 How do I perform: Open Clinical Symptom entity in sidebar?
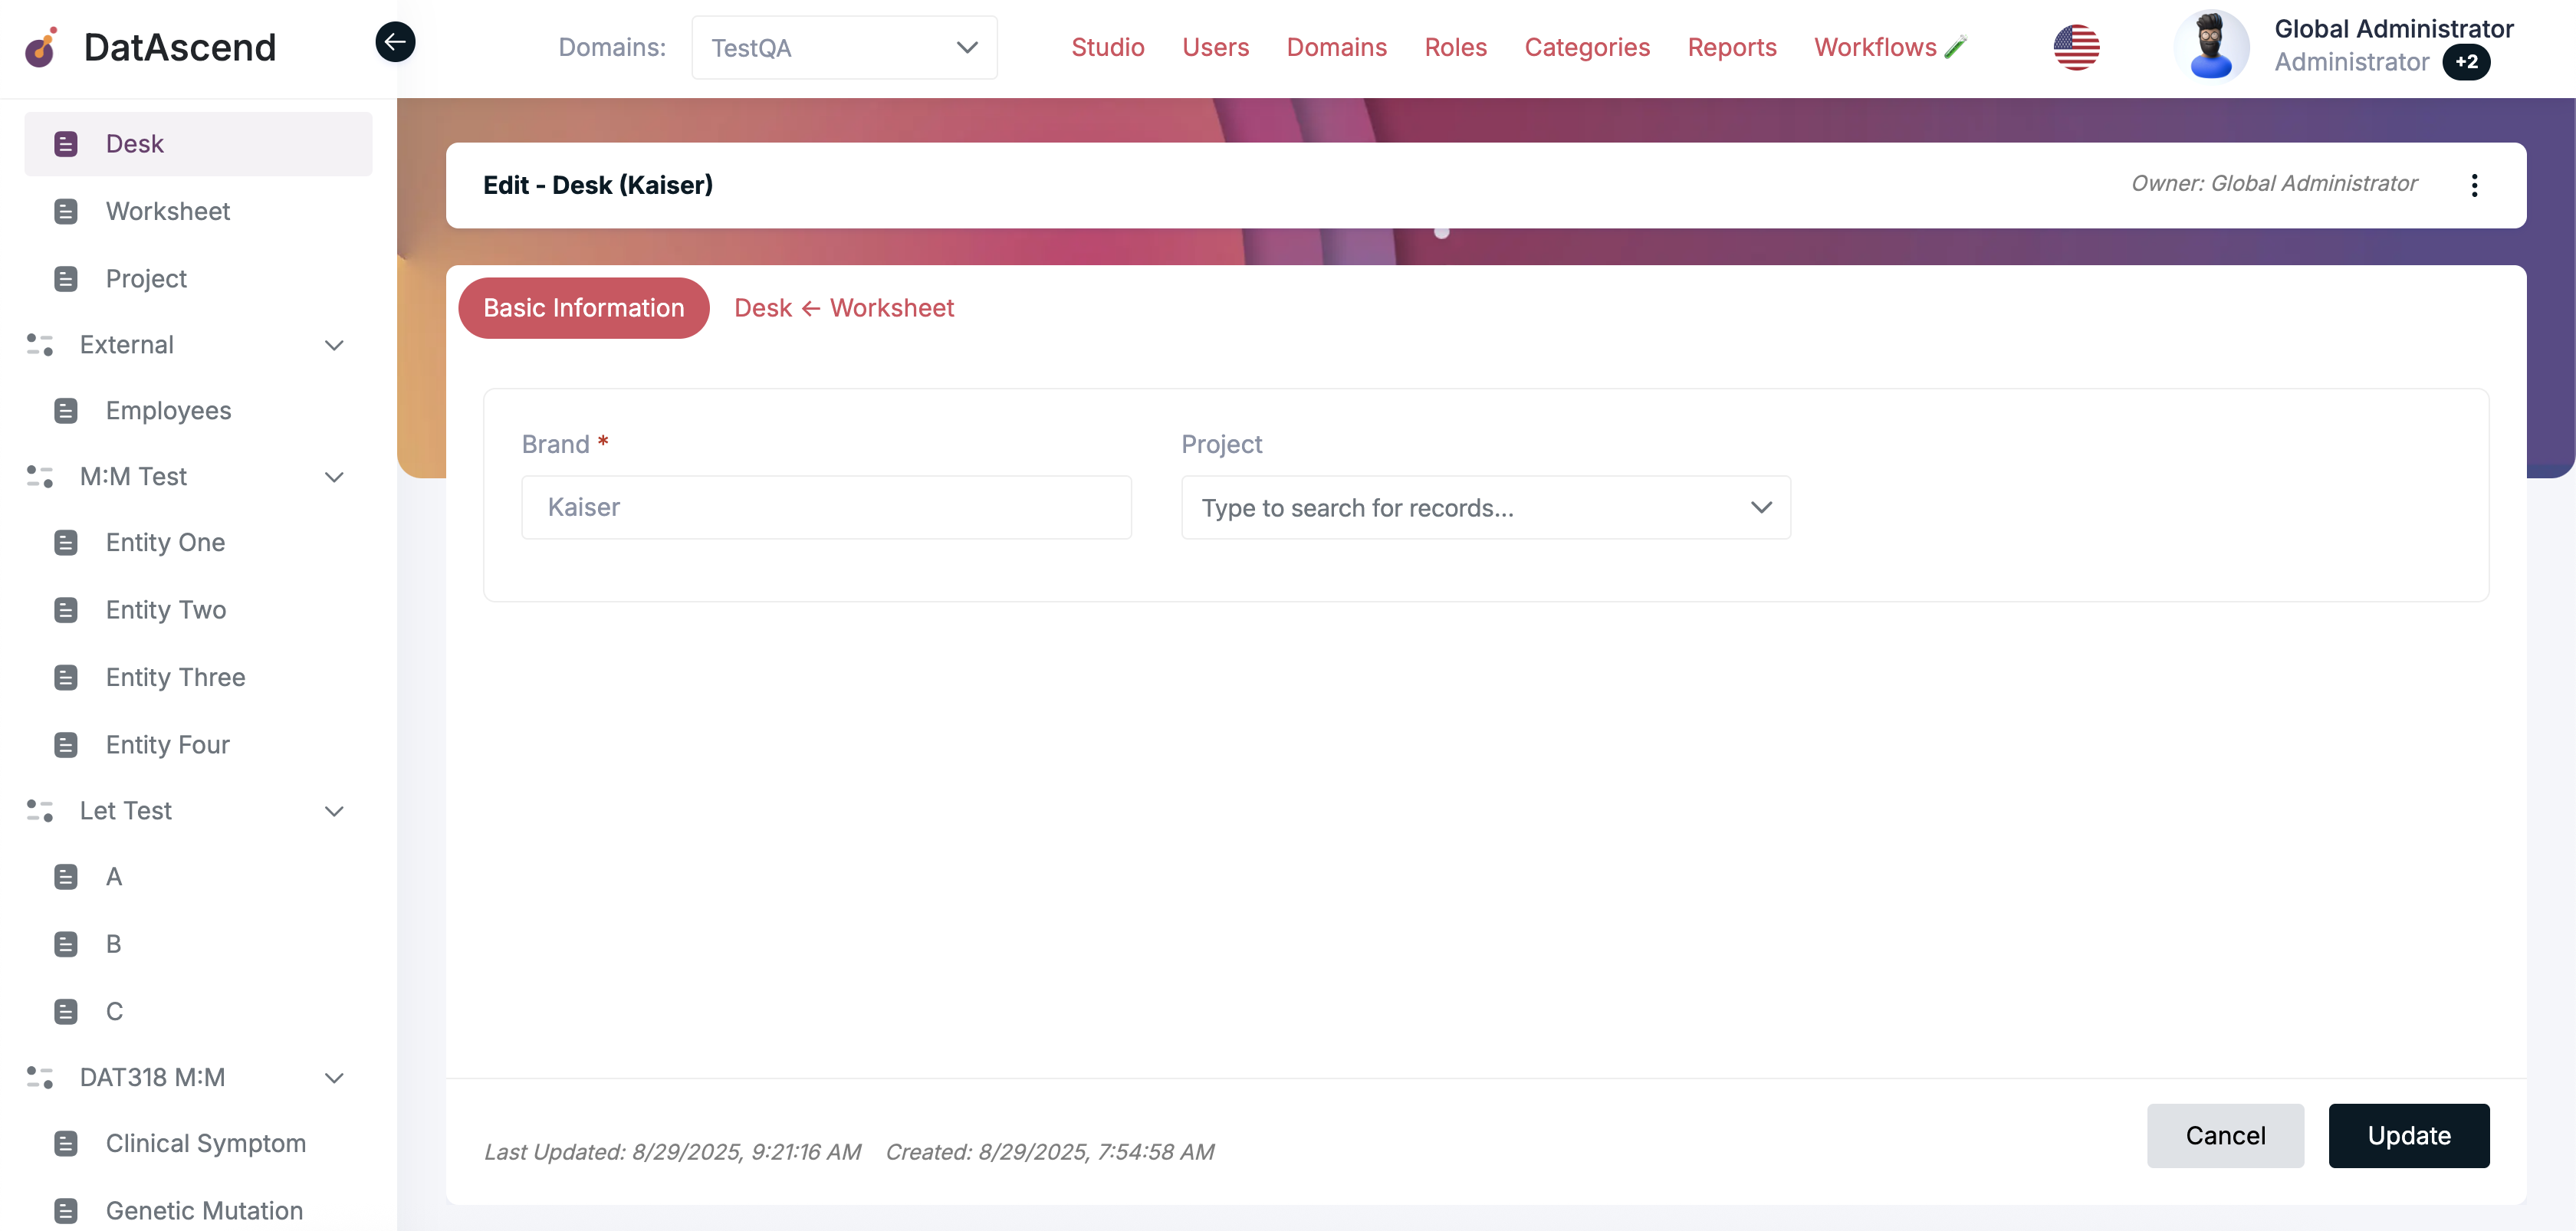click(205, 1143)
